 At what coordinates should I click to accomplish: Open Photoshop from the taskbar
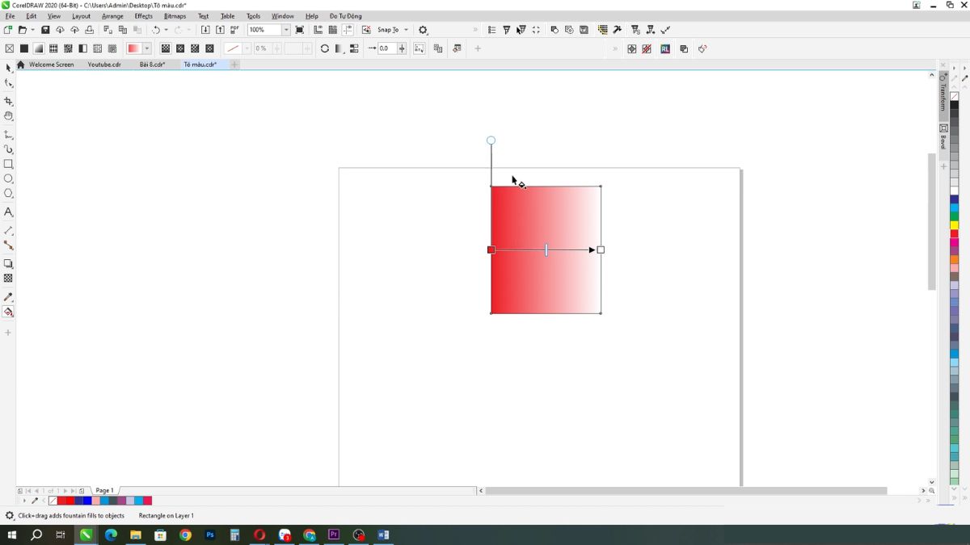pyautogui.click(x=210, y=535)
